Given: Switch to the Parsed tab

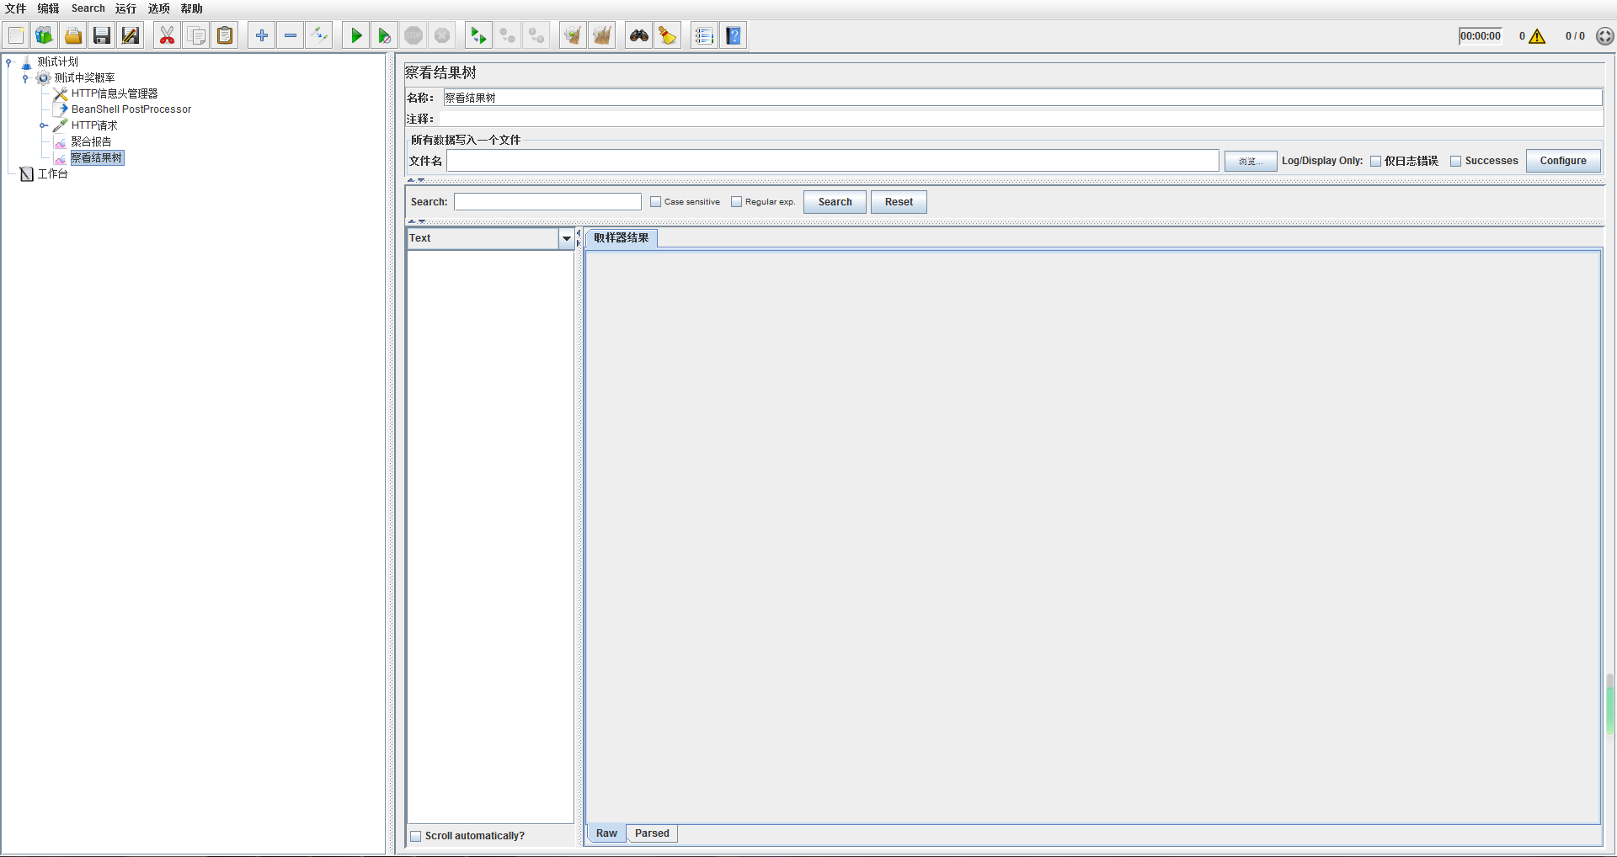Looking at the screenshot, I should click(652, 833).
